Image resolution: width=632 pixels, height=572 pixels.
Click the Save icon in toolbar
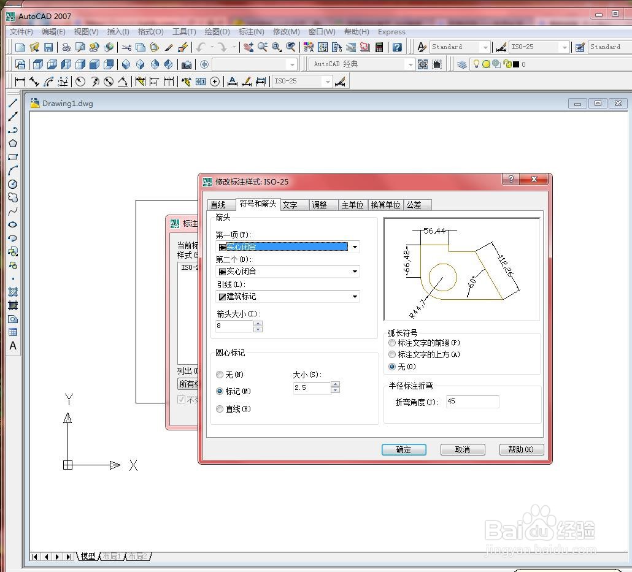coord(48,47)
